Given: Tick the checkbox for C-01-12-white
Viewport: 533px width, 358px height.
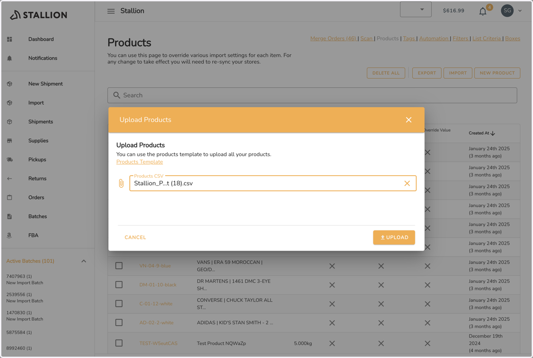Looking at the screenshot, I should coord(119,304).
